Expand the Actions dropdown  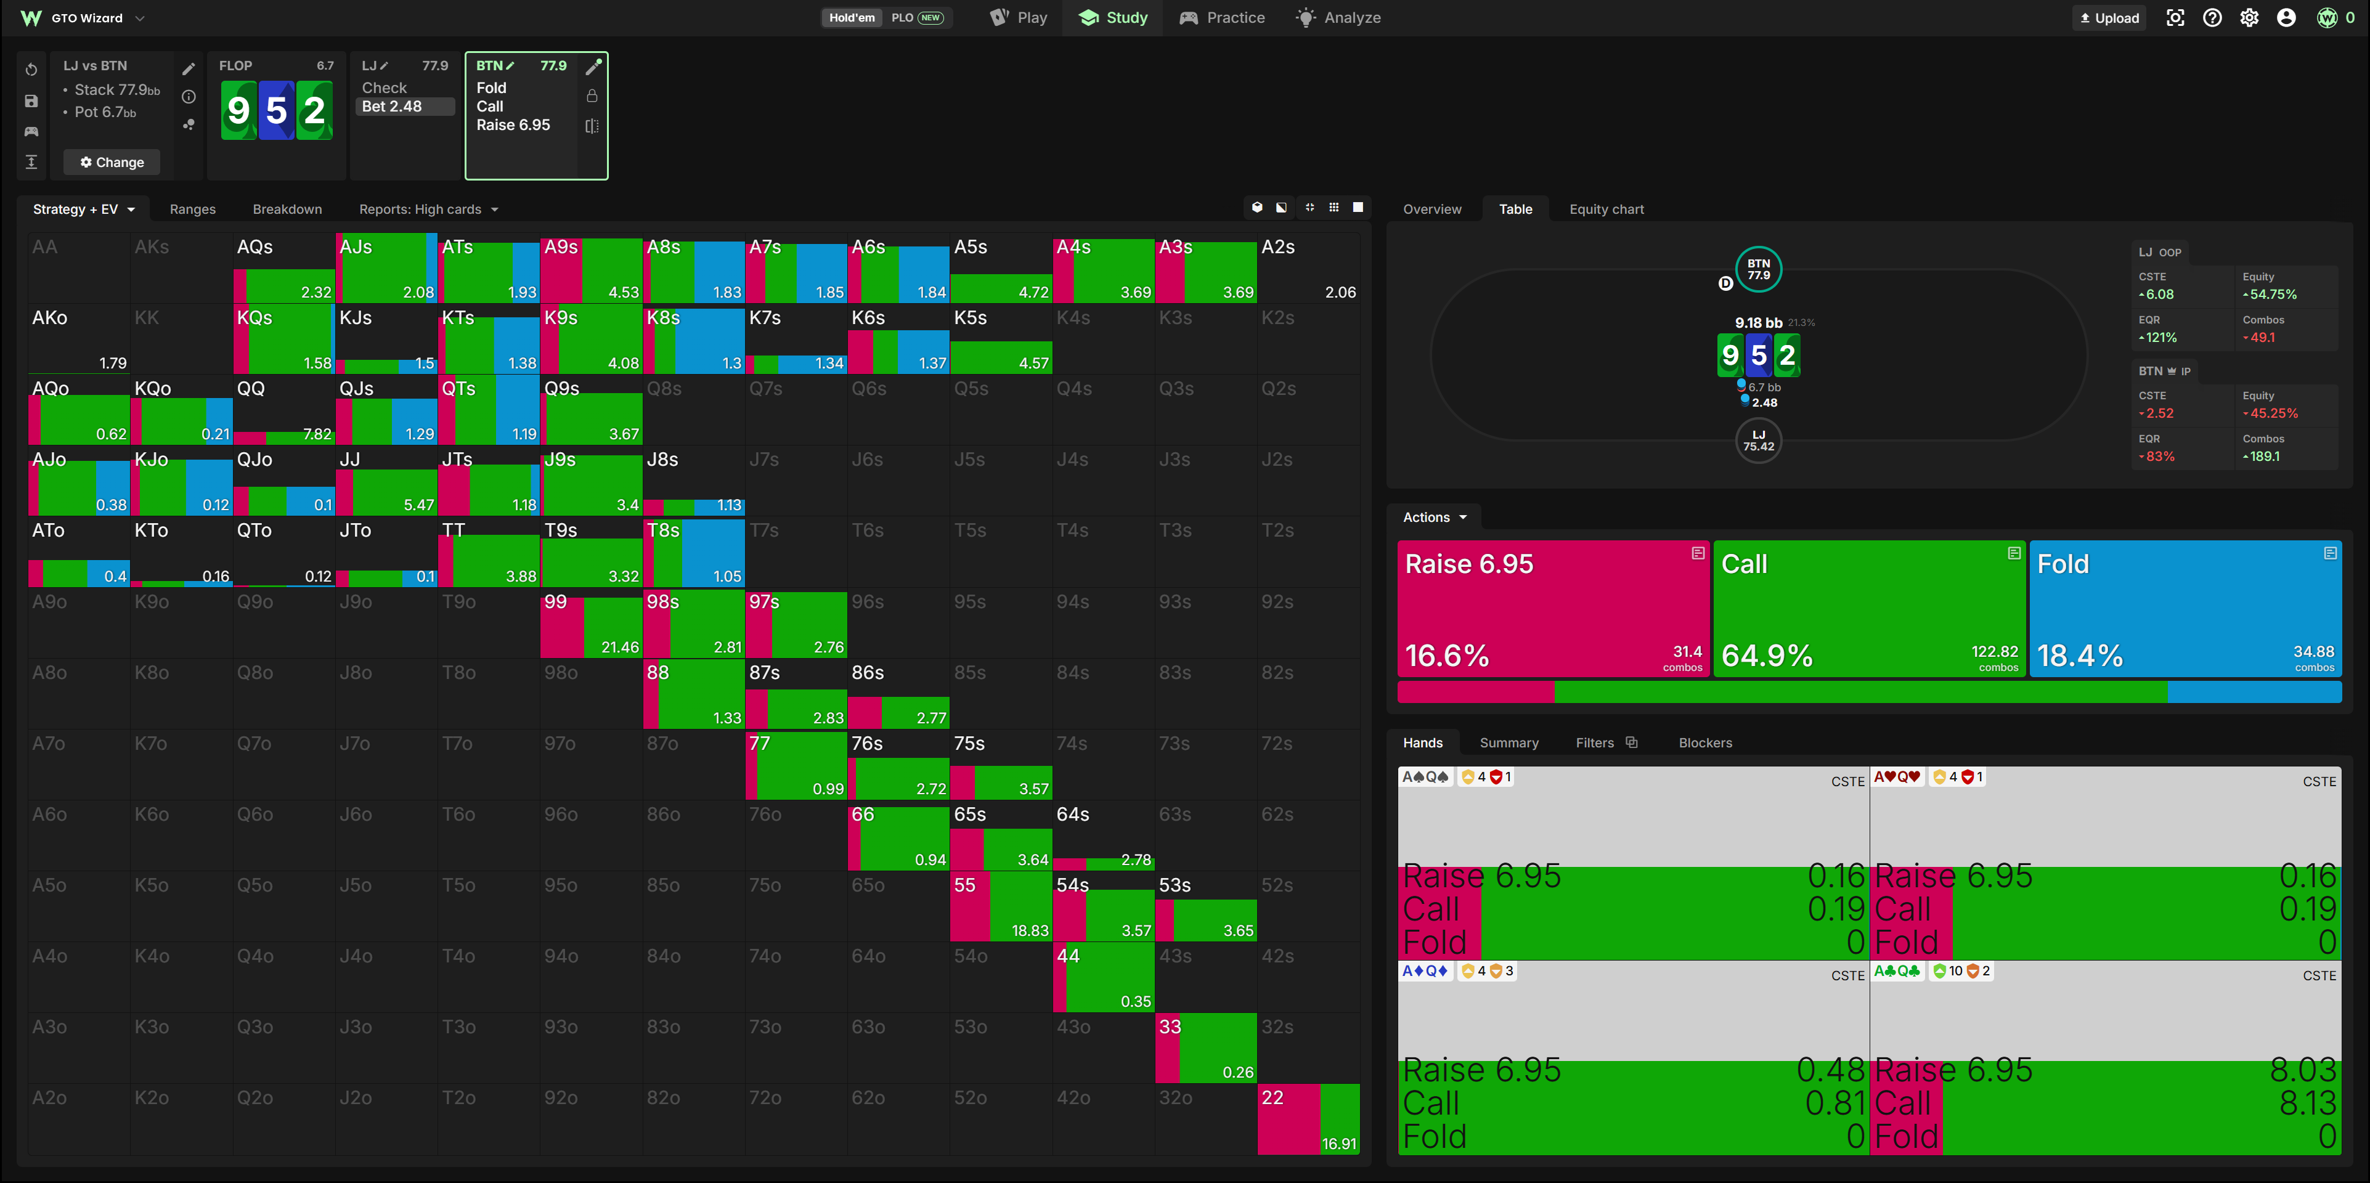click(1435, 517)
